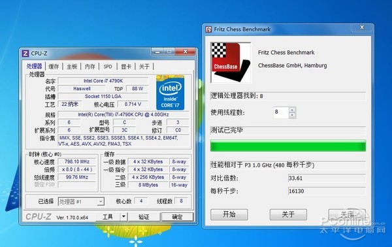Click the 4 x 256 KBytes L2 cache value
Screen dimensions: 392x247
148,177
